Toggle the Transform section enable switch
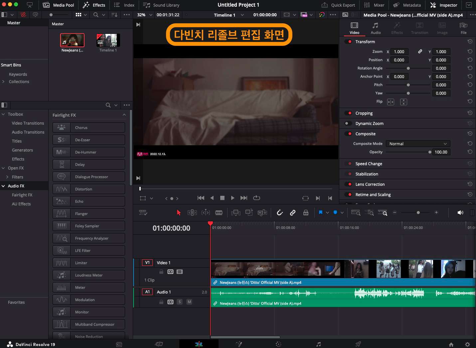Viewport: 476px width, 348px height. [348, 42]
